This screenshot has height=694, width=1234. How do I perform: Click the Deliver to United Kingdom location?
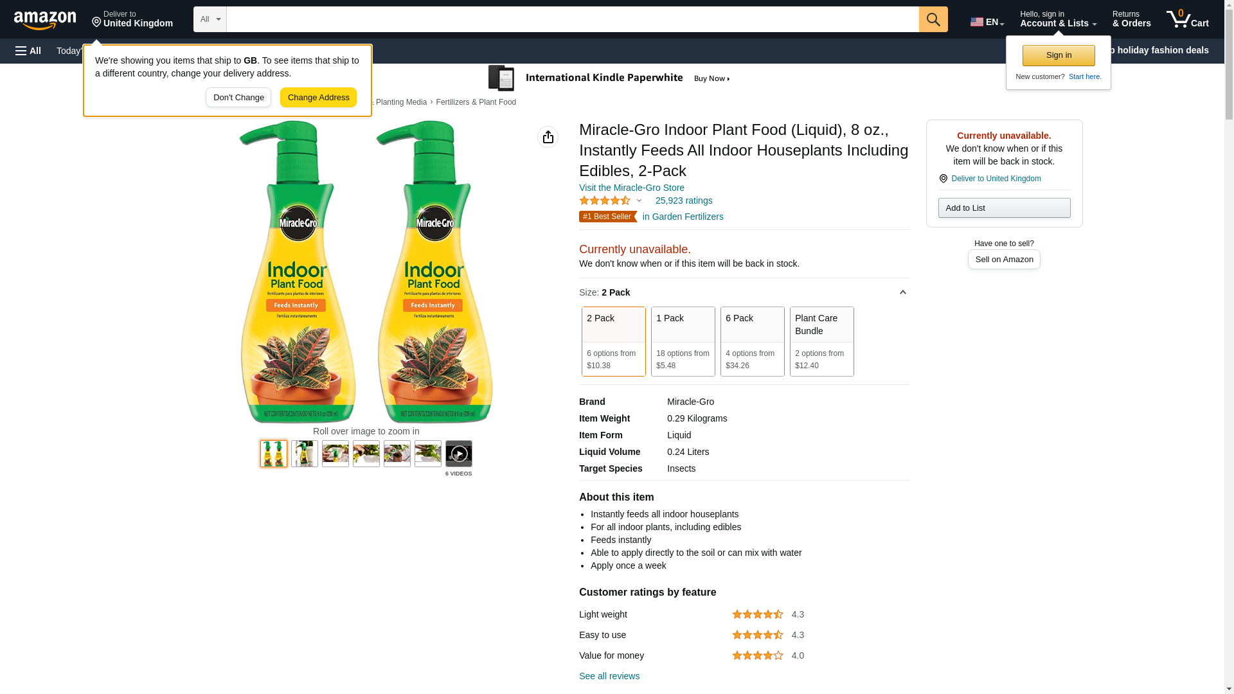click(132, 19)
